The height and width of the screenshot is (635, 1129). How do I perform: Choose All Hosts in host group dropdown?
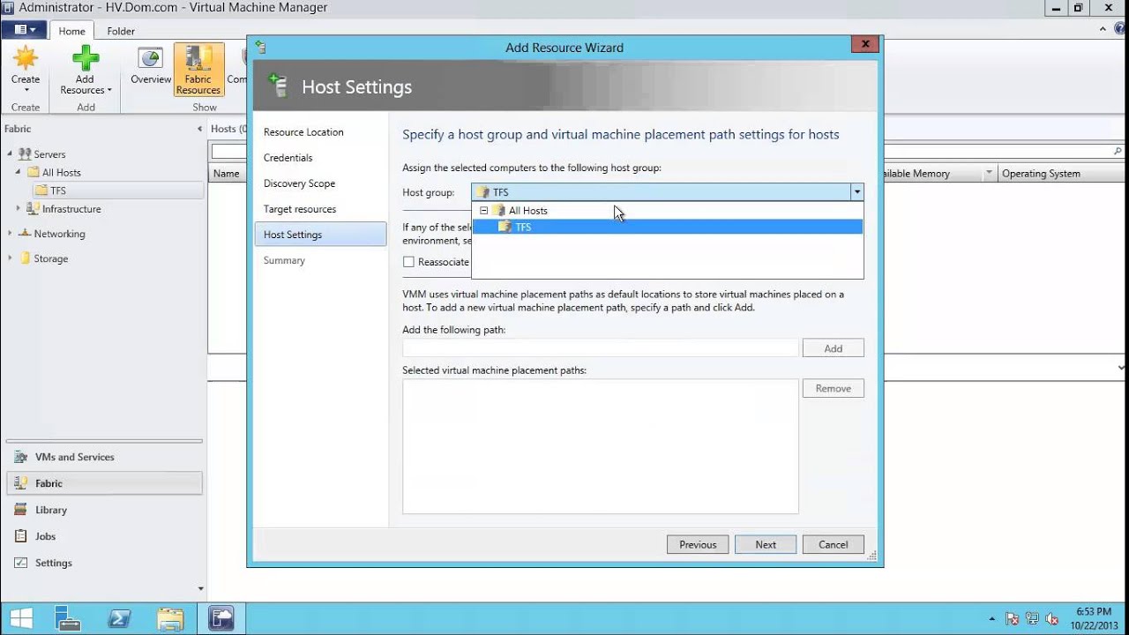(x=527, y=211)
